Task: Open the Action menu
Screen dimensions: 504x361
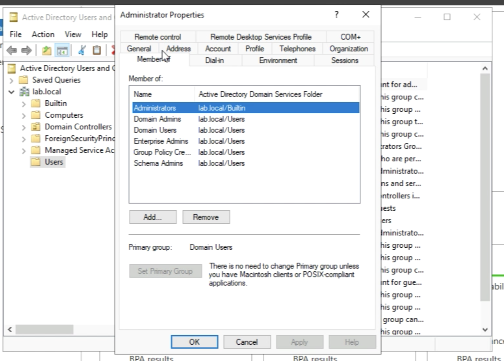Action: pos(43,34)
